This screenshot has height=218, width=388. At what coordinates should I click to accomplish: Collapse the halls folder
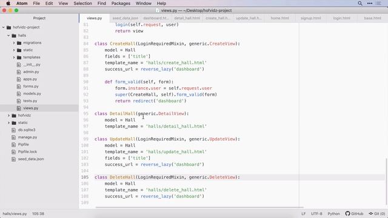8,36
